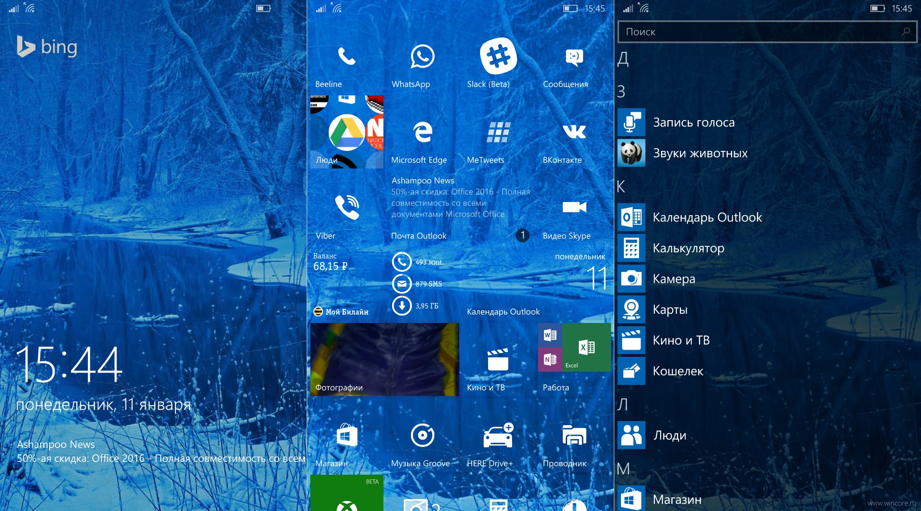Jump using the letter Д header
Screen dimensions: 921x511
(x=623, y=59)
